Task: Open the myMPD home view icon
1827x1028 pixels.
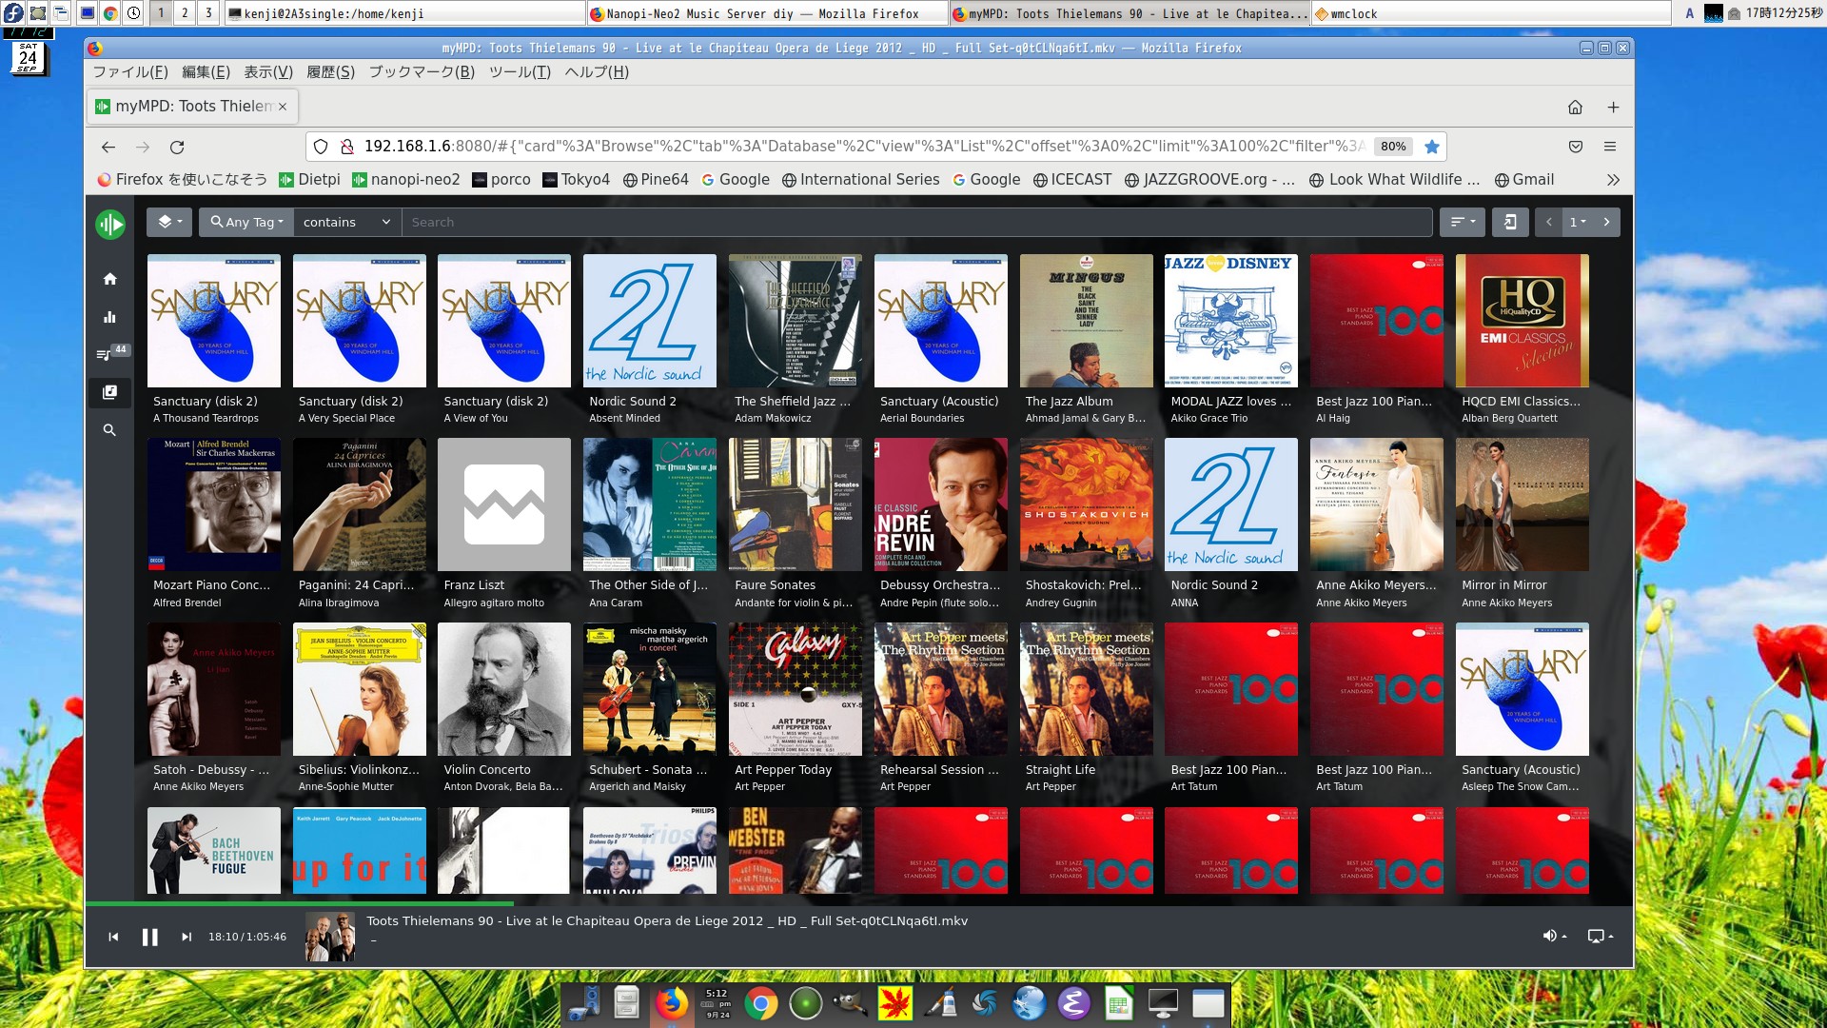Action: [x=110, y=279]
